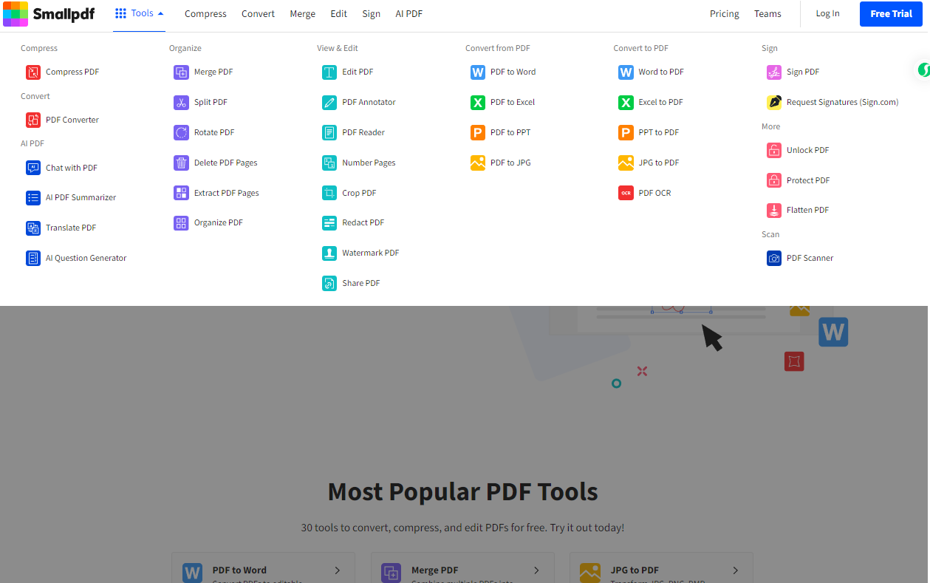Click the Merge PDF icon in the Tools menu
This screenshot has width=930, height=583.
pos(181,72)
